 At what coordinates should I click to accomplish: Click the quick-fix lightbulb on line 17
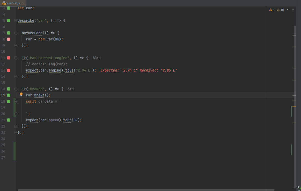click(21, 95)
